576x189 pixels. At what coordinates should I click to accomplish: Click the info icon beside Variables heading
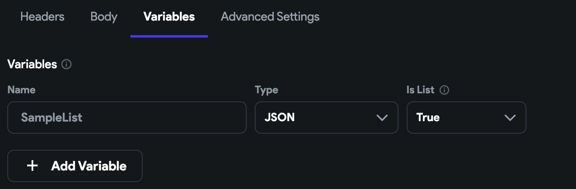tap(66, 64)
